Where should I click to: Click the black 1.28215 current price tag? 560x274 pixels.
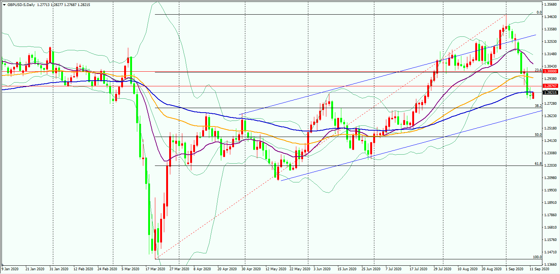(550, 92)
